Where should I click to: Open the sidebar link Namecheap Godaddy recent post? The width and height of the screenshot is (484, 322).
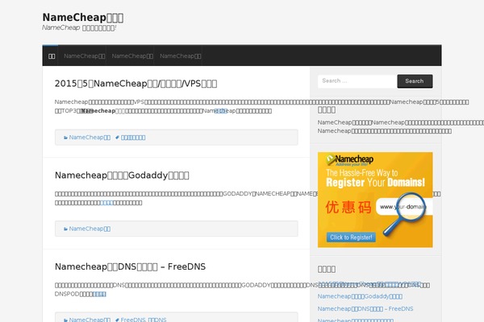pos(360,296)
